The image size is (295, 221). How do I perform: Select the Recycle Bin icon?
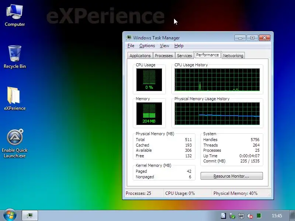pos(15,57)
